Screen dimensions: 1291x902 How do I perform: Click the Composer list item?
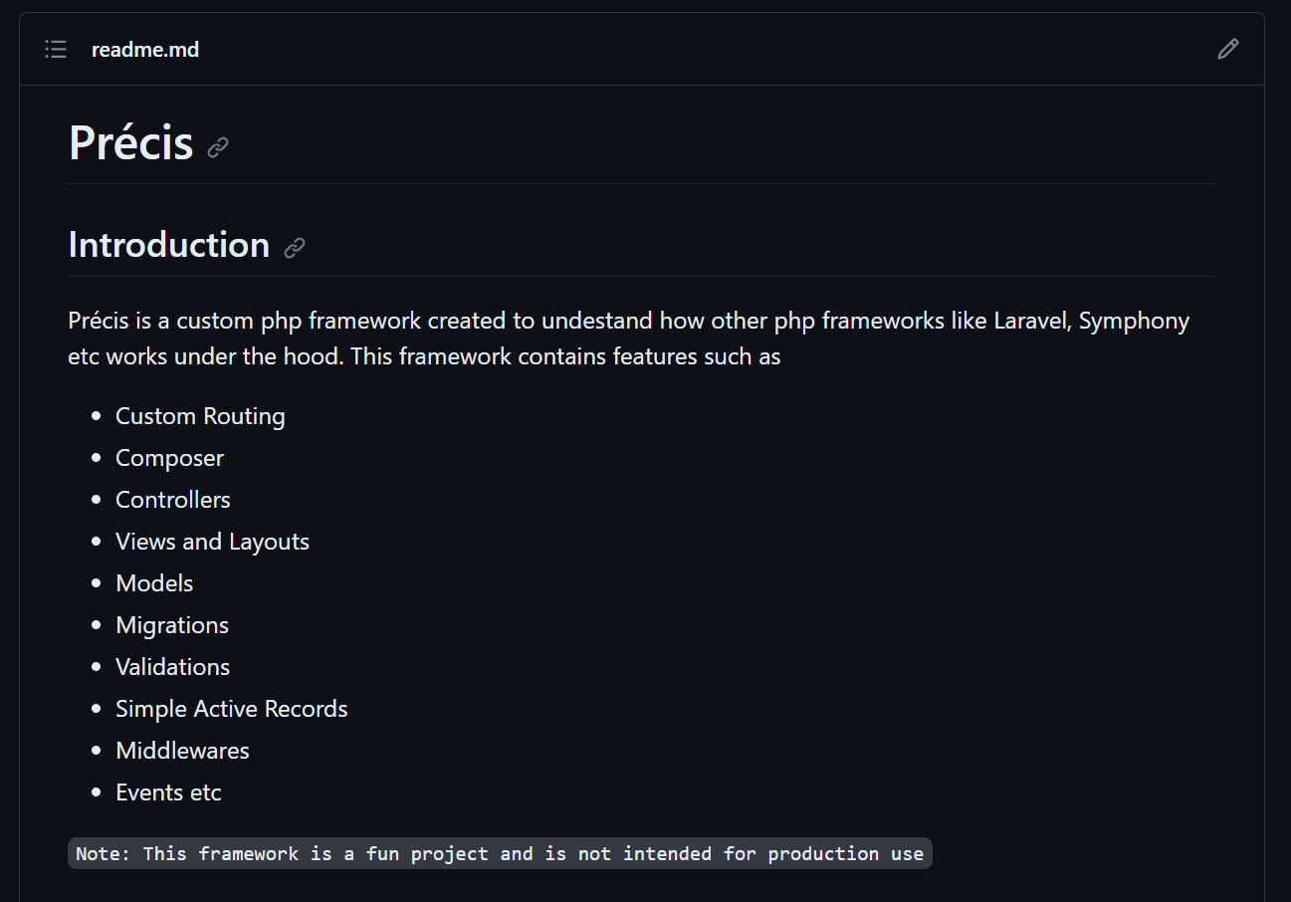click(169, 458)
